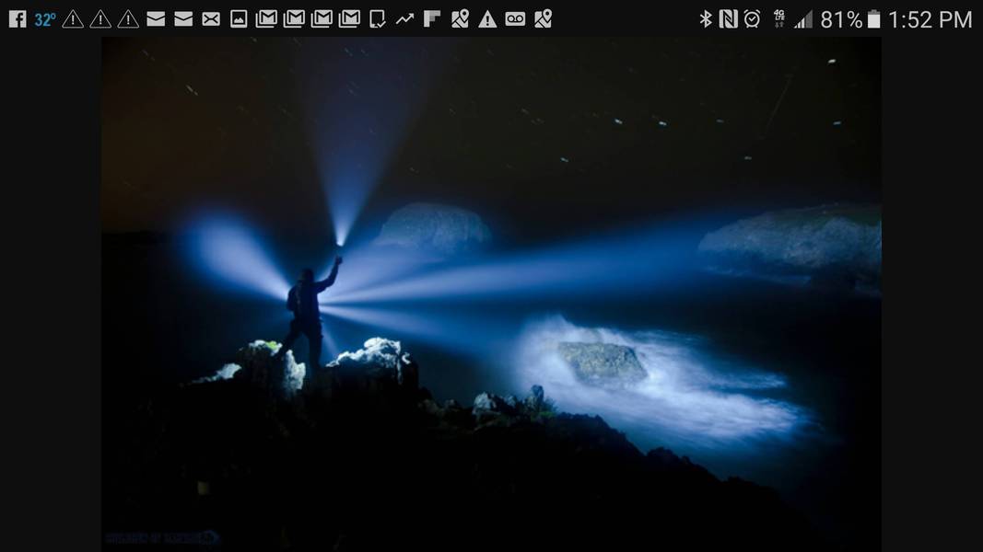The image size is (983, 552).
Task: Open the trending chart arrow notification
Action: click(x=404, y=18)
